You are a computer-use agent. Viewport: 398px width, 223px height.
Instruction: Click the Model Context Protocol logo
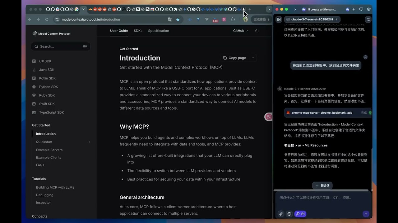(x=52, y=33)
